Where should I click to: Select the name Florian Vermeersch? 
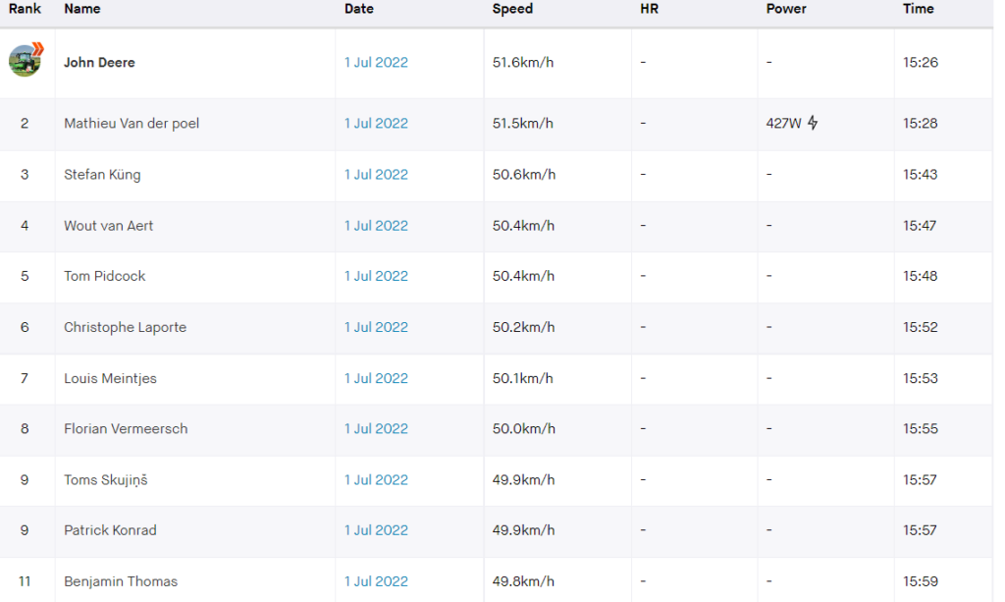click(x=126, y=428)
